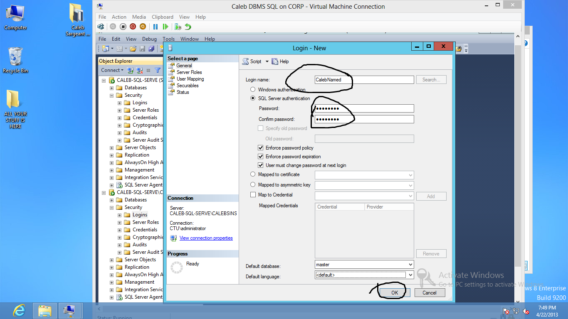
Task: Select Windows authentication radio button
Action: (253, 90)
